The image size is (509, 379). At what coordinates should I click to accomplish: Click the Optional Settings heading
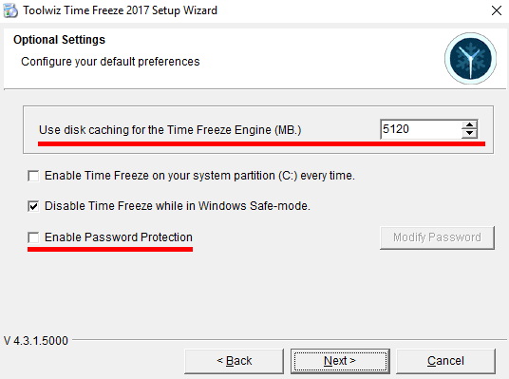59,40
